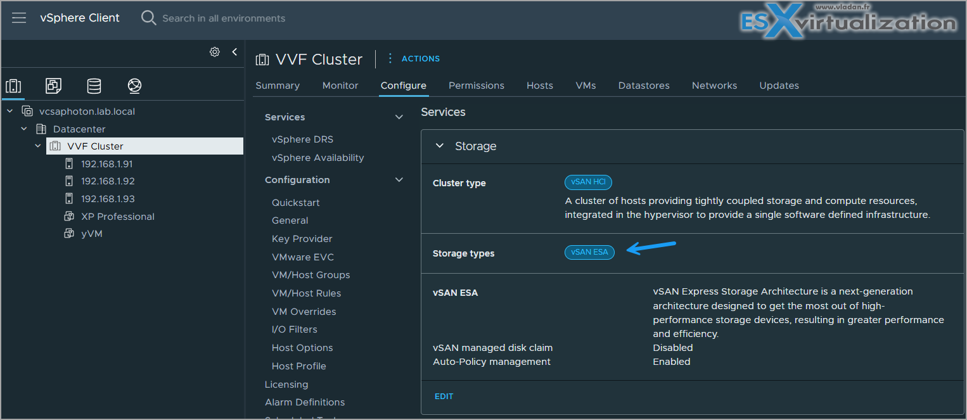Click the vSAN ESA badge
The height and width of the screenshot is (420, 967).
click(x=589, y=252)
